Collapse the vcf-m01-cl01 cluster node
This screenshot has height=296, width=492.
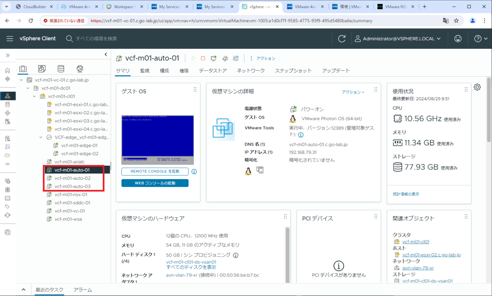(34, 96)
